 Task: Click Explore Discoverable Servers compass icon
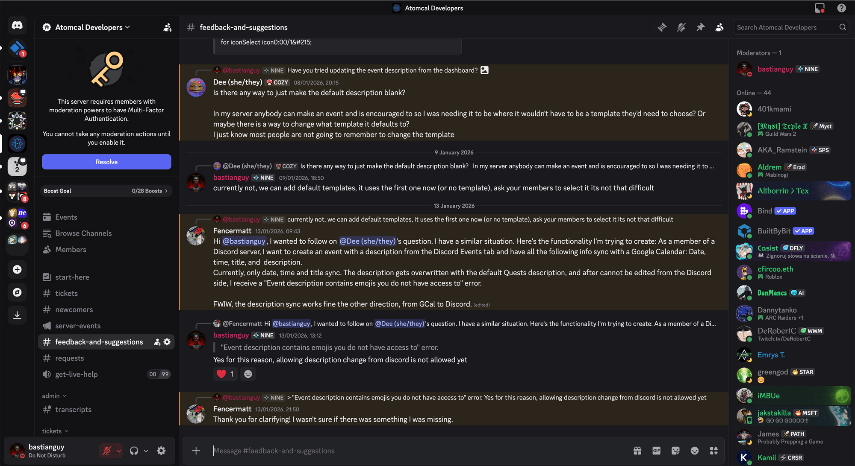17,292
